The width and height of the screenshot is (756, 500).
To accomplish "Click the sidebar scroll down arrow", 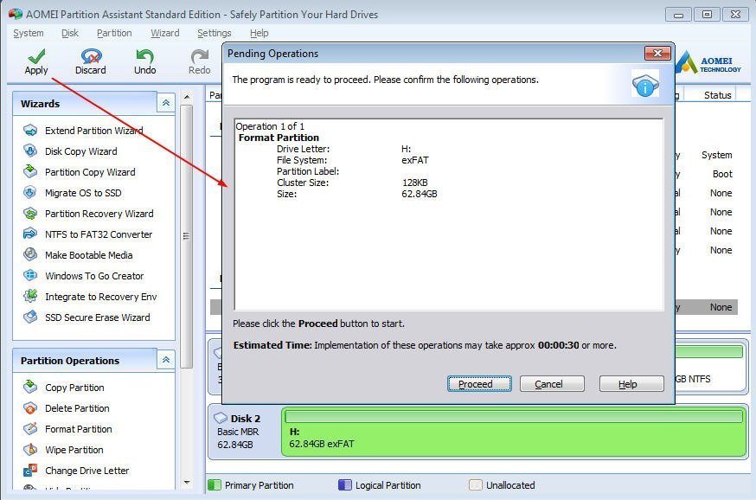I will click(x=187, y=482).
